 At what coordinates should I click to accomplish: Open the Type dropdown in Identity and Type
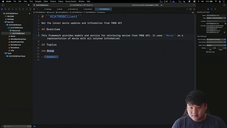(216, 18)
